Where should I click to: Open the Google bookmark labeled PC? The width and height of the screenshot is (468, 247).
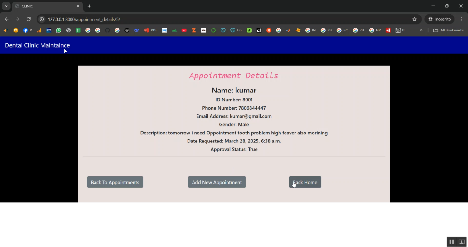(342, 30)
